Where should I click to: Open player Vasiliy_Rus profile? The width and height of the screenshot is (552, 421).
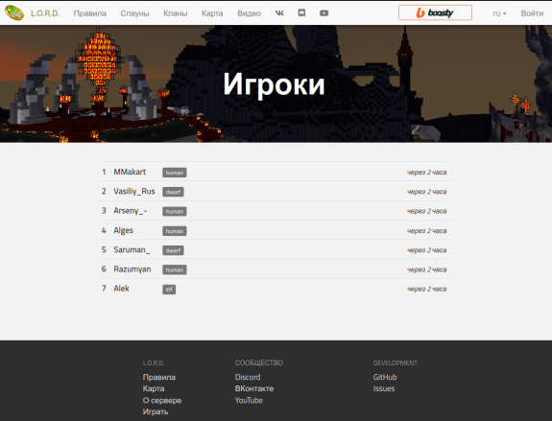(134, 192)
